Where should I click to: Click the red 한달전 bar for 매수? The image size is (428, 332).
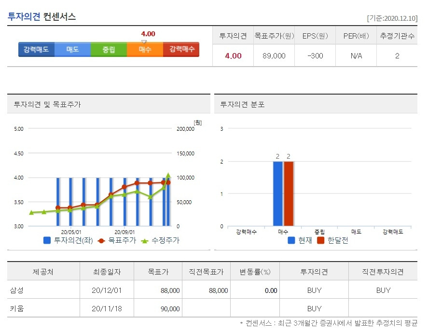(289, 194)
